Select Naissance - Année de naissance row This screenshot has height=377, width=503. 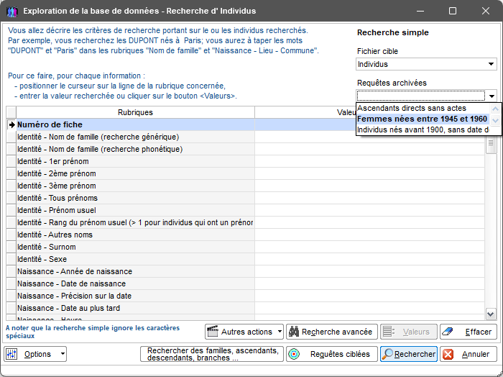click(135, 271)
